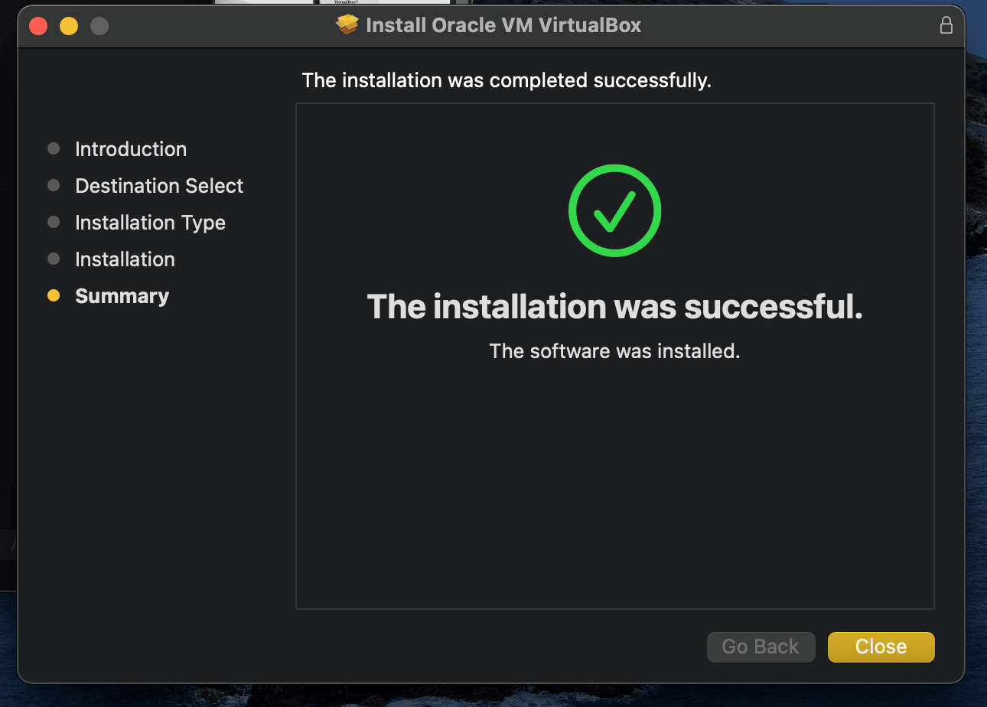This screenshot has width=987, height=707.
Task: Select the Installation step in the sidebar
Action: pyautogui.click(x=125, y=259)
